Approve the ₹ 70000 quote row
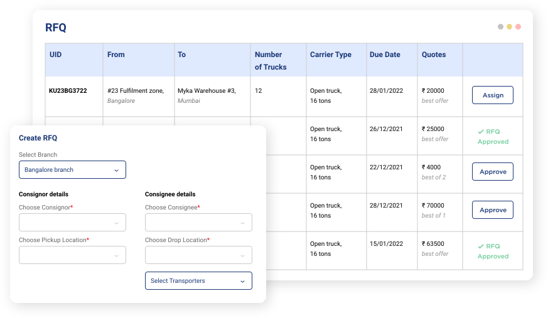The height and width of the screenshot is (318, 548). click(x=492, y=210)
